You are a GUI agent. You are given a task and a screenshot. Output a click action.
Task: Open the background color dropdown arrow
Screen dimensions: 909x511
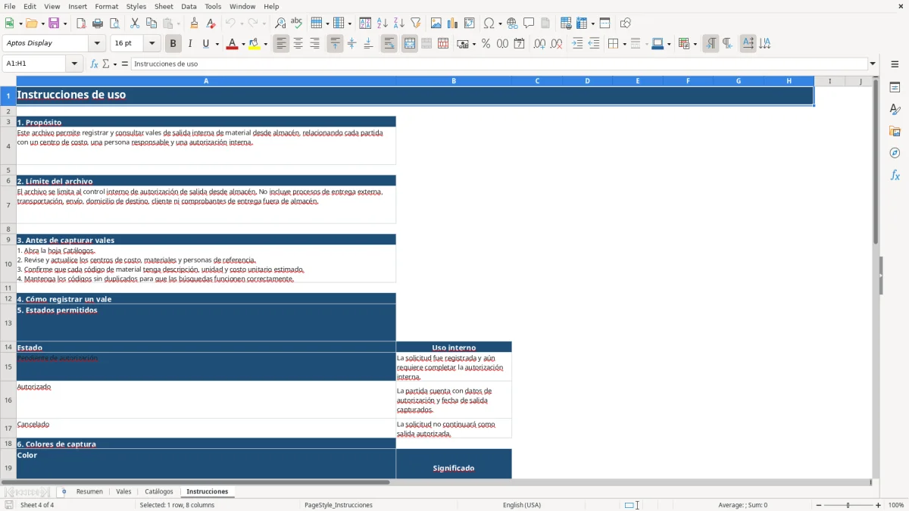[266, 44]
